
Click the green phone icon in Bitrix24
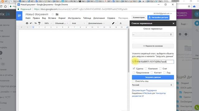pos(197,107)
